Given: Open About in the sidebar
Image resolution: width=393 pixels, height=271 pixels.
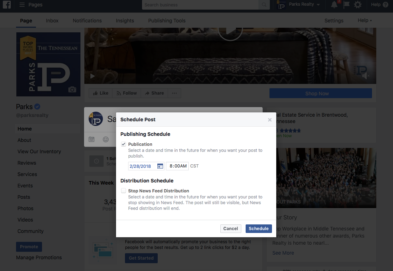Looking at the screenshot, I should (24, 140).
